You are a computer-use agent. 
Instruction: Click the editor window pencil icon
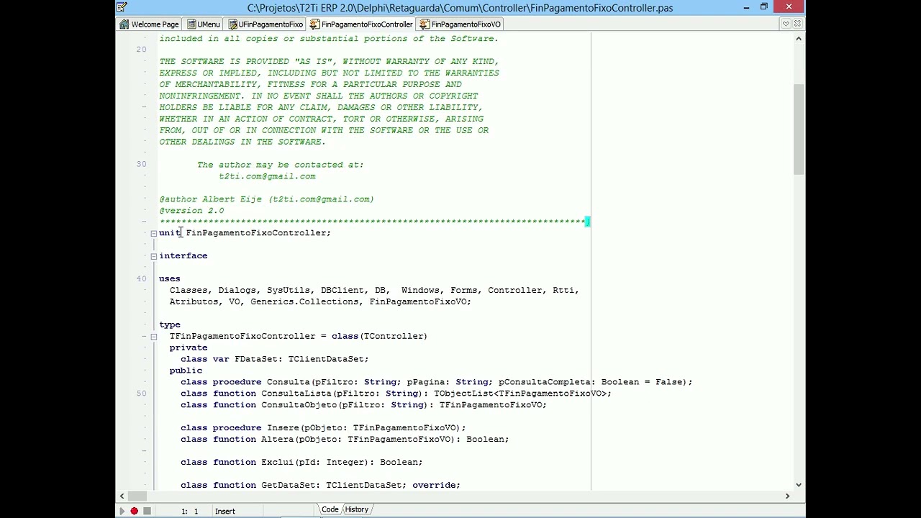point(122,7)
